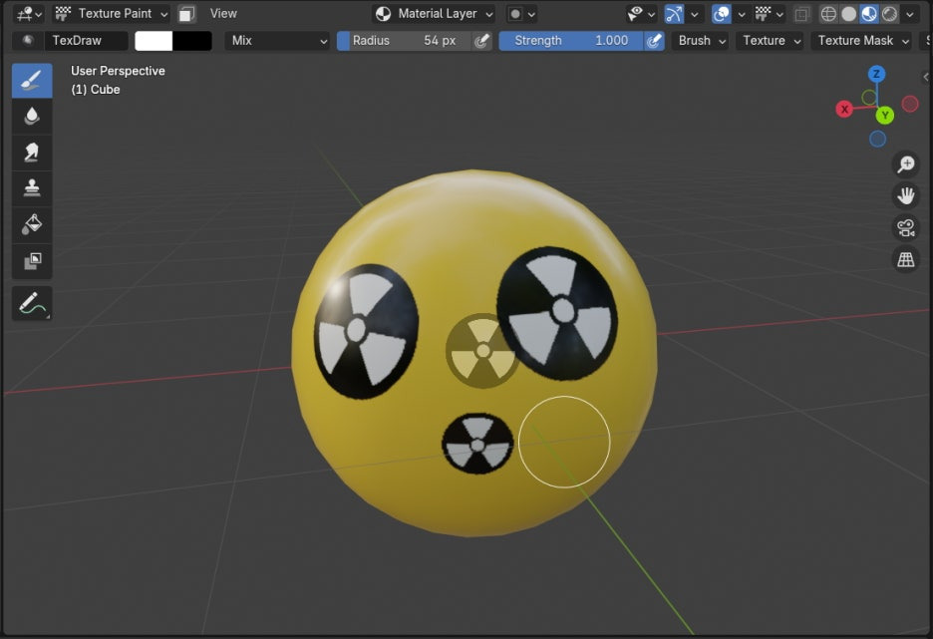
Task: Switch to Material Preview shading
Action: (x=869, y=14)
